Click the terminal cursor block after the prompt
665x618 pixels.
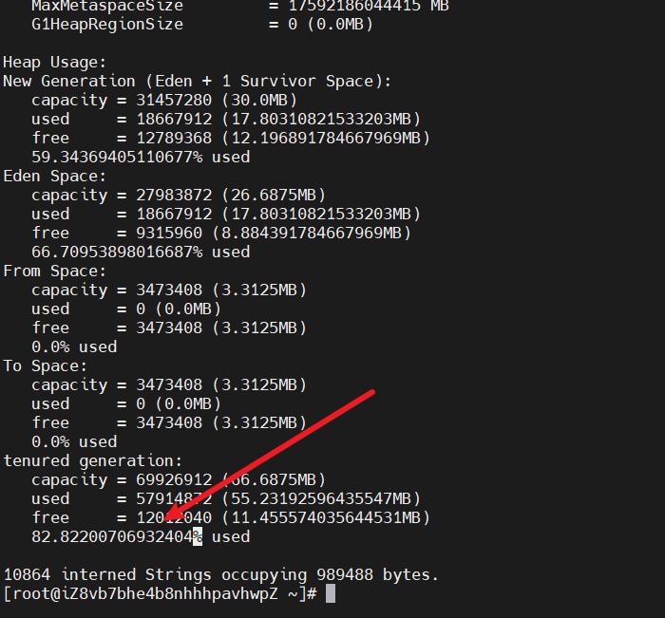tap(331, 593)
